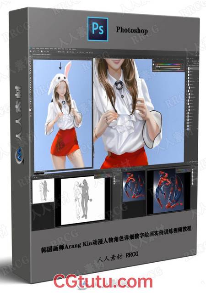Screen dimensions: 206x293
Task: Switch to the open document tab above canvas
Action: [x=42, y=54]
